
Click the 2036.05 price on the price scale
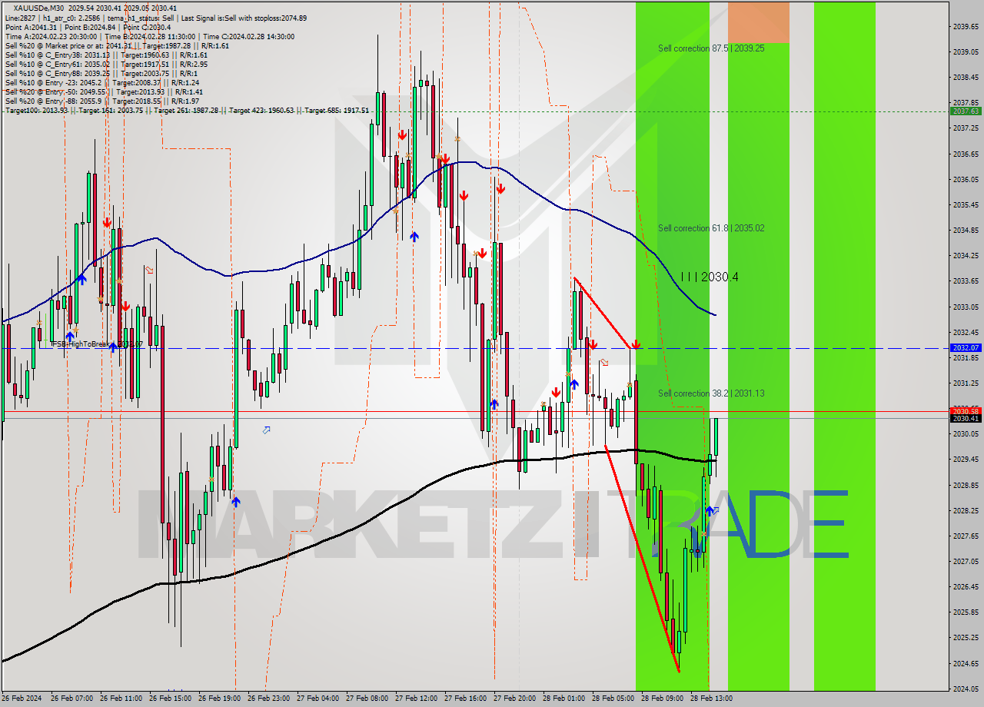point(966,179)
